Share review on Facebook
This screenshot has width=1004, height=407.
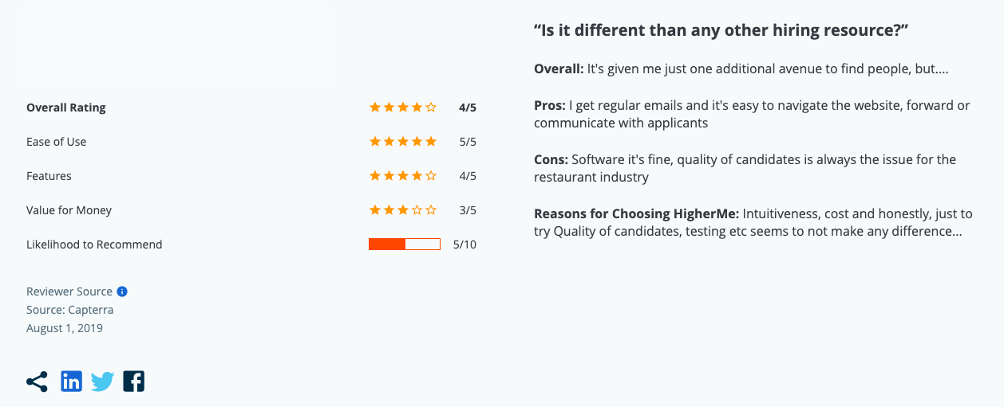133,382
